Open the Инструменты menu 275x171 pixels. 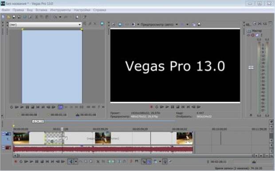60,10
